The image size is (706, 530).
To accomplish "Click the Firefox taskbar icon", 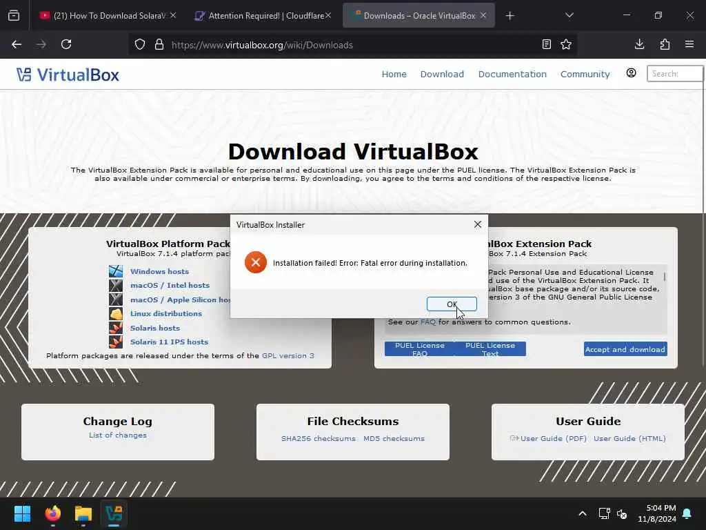I will [52, 513].
